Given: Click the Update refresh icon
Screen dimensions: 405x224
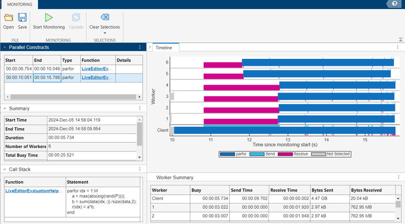Looking at the screenshot, I should pyautogui.click(x=76, y=18).
